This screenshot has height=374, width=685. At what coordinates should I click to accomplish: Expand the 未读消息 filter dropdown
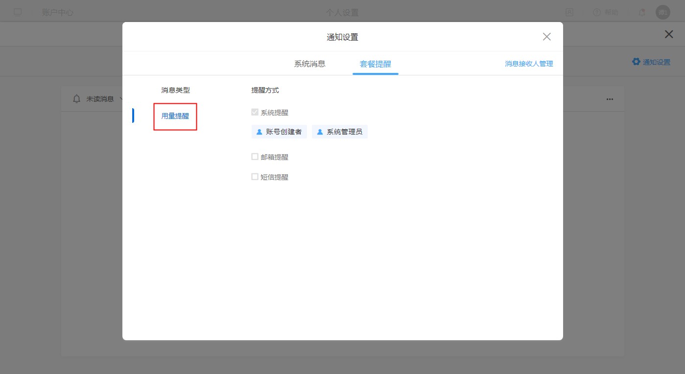tap(120, 99)
